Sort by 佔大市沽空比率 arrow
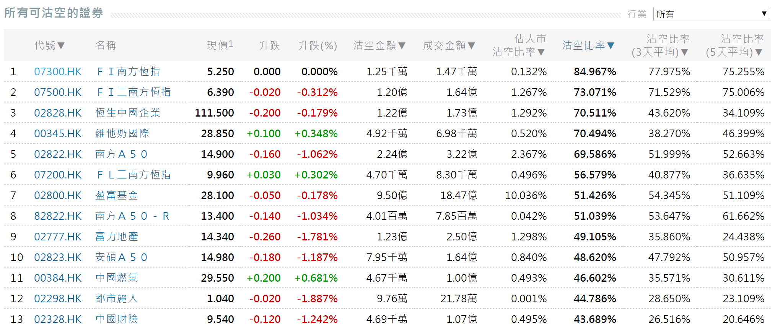 (x=541, y=52)
